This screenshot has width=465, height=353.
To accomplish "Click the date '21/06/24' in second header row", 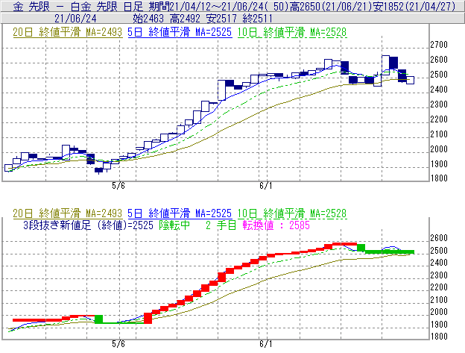I will (75, 19).
